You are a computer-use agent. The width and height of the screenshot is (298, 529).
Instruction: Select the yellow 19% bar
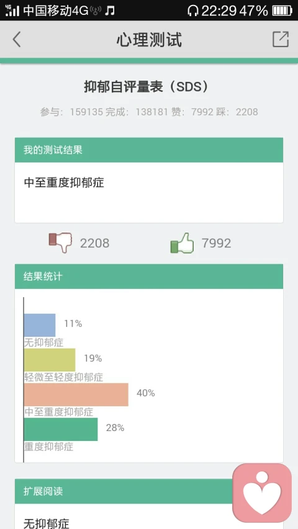coord(50,360)
